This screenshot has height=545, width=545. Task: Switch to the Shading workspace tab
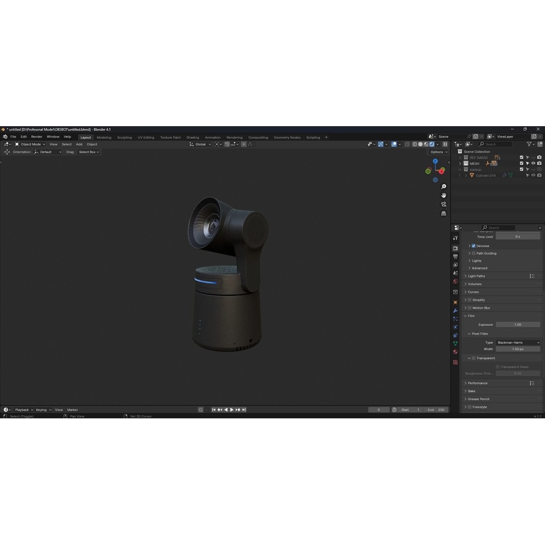pos(192,137)
